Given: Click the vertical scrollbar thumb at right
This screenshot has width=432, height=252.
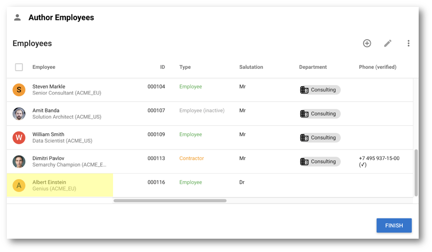Looking at the screenshot, I should pos(416,173).
